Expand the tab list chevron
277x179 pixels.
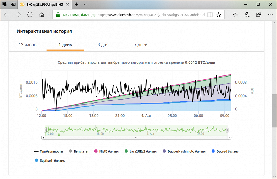pyautogui.click(x=85, y=4)
